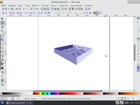Viewport: 140px width, 105px height.
Task: Open the Фильтры menu
Action: click(64, 5)
